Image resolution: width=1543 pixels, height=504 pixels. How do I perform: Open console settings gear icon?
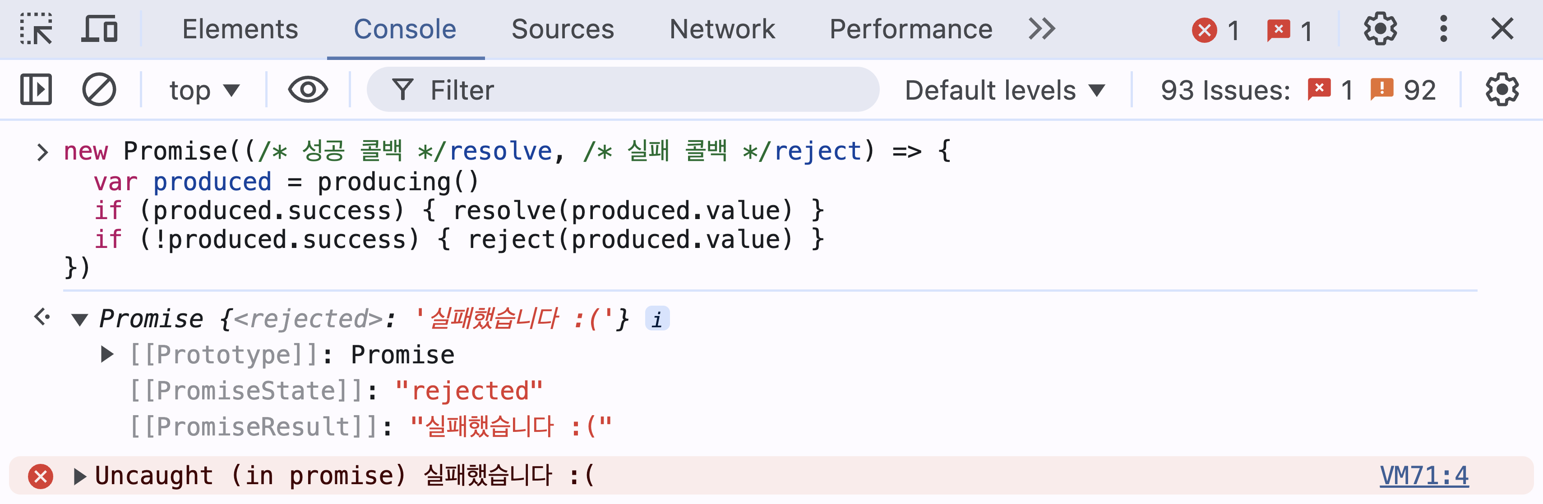(x=1501, y=90)
